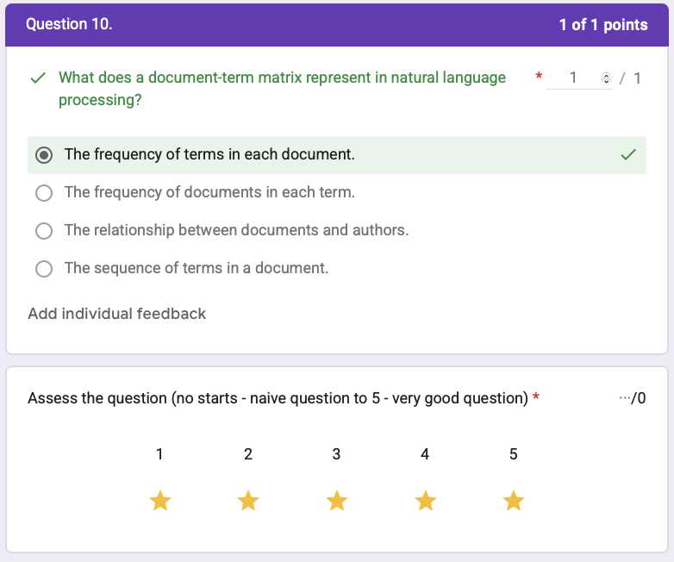Click the points stepper arrows

(x=605, y=78)
